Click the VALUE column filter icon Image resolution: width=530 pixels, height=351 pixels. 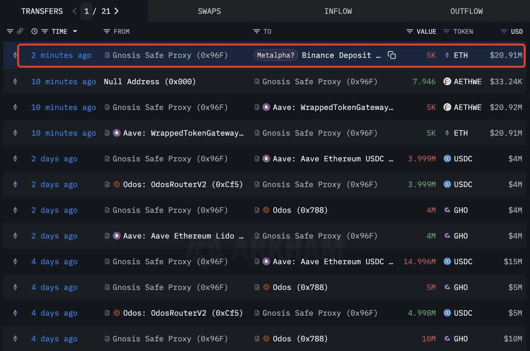409,31
